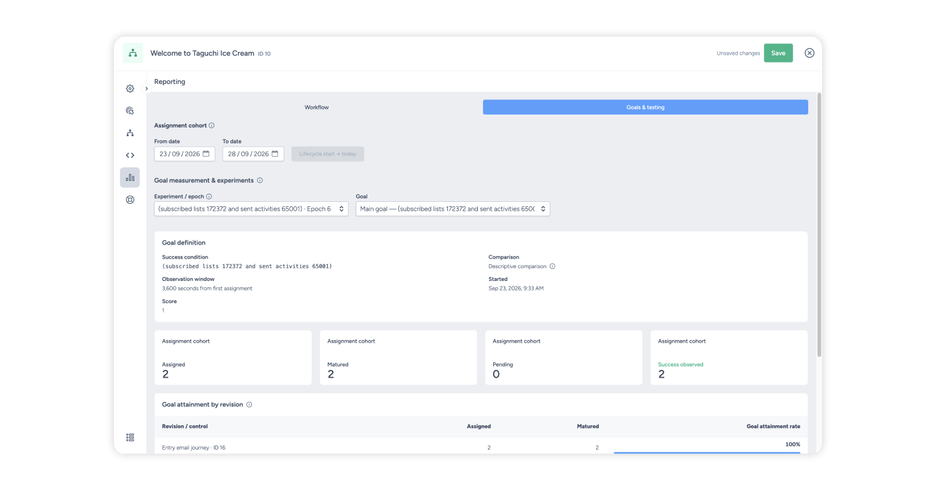
Task: Click info icon beside Goal measurement & experiments
Action: pyautogui.click(x=260, y=180)
